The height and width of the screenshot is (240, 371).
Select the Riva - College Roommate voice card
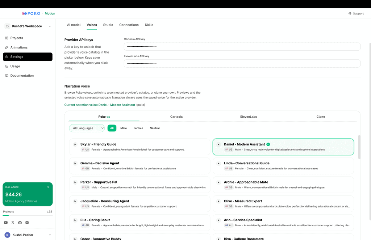click(x=283, y=237)
